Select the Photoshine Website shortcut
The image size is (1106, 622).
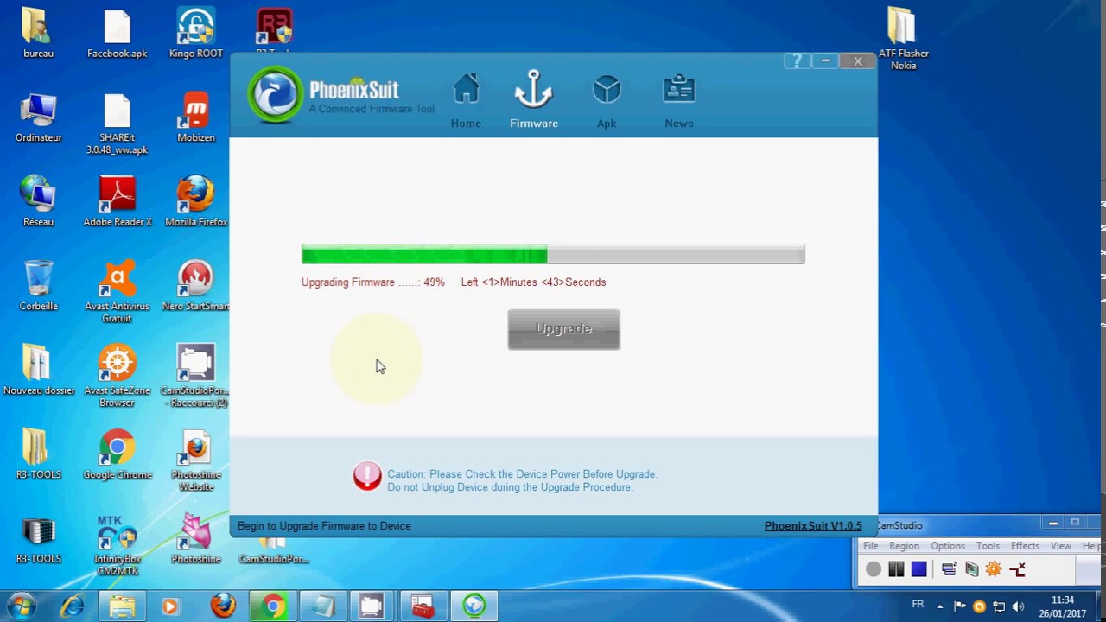click(x=196, y=460)
